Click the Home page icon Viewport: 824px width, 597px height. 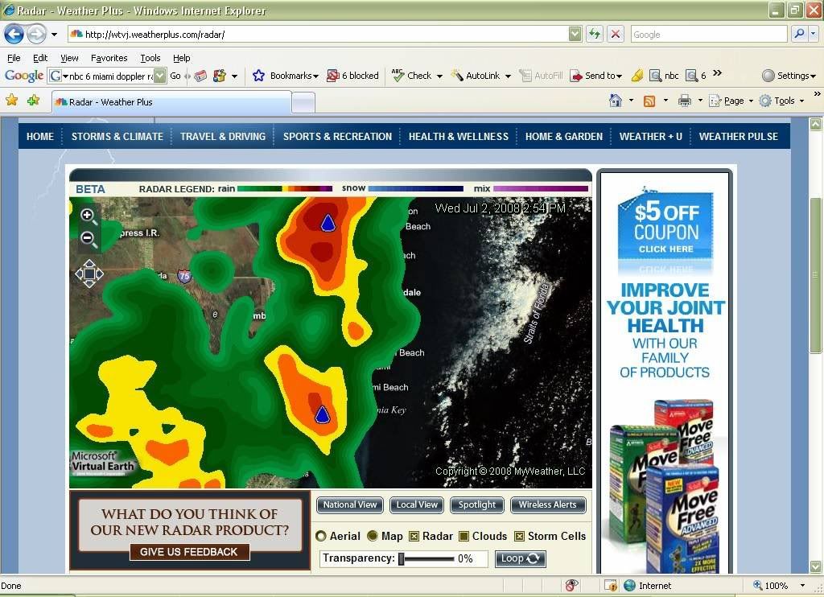pos(615,100)
